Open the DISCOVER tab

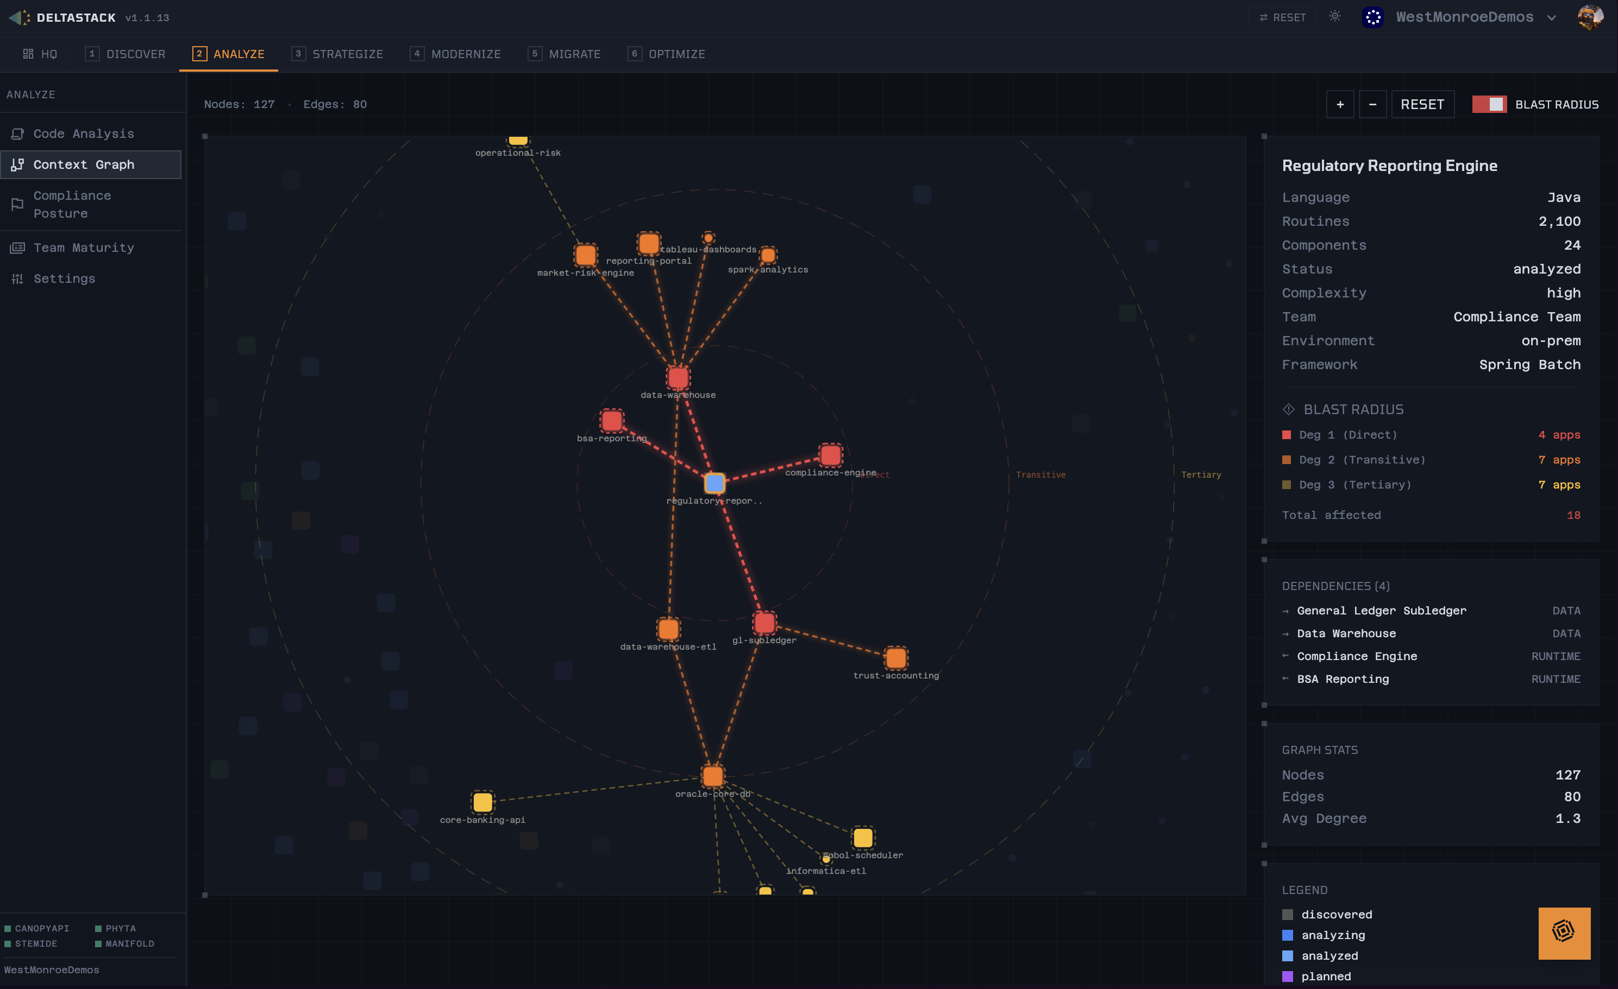[x=126, y=54]
